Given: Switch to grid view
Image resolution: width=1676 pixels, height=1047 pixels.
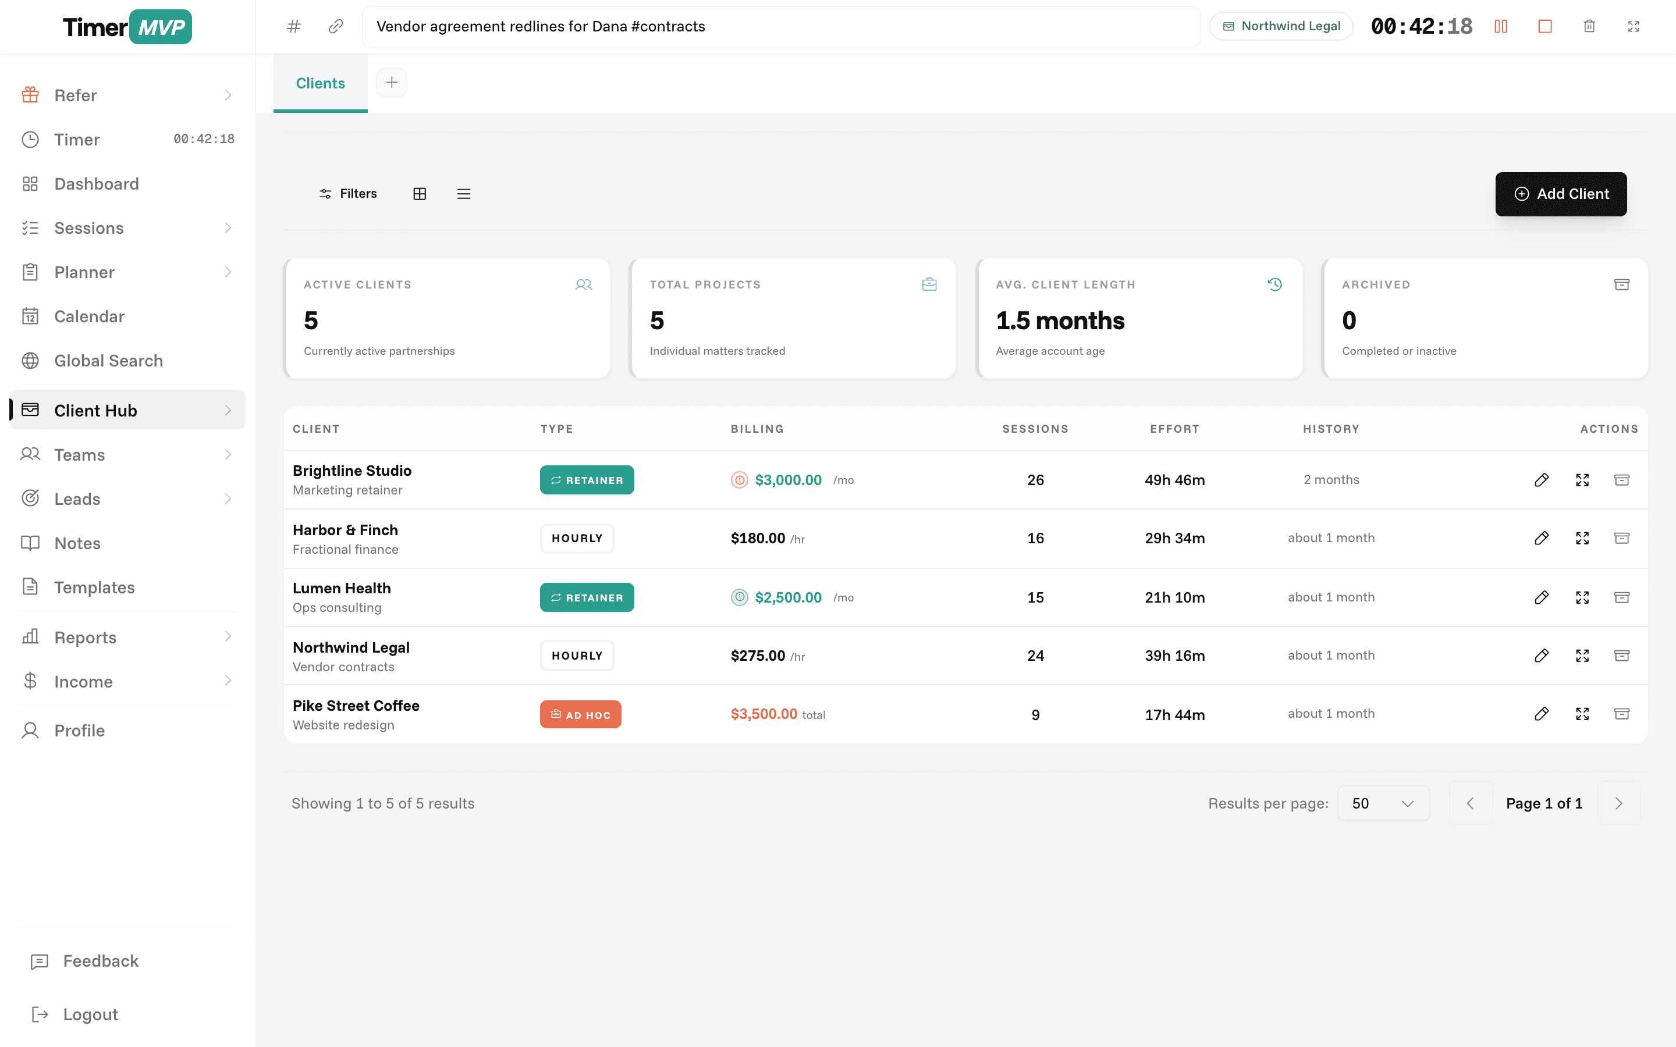Looking at the screenshot, I should point(420,194).
